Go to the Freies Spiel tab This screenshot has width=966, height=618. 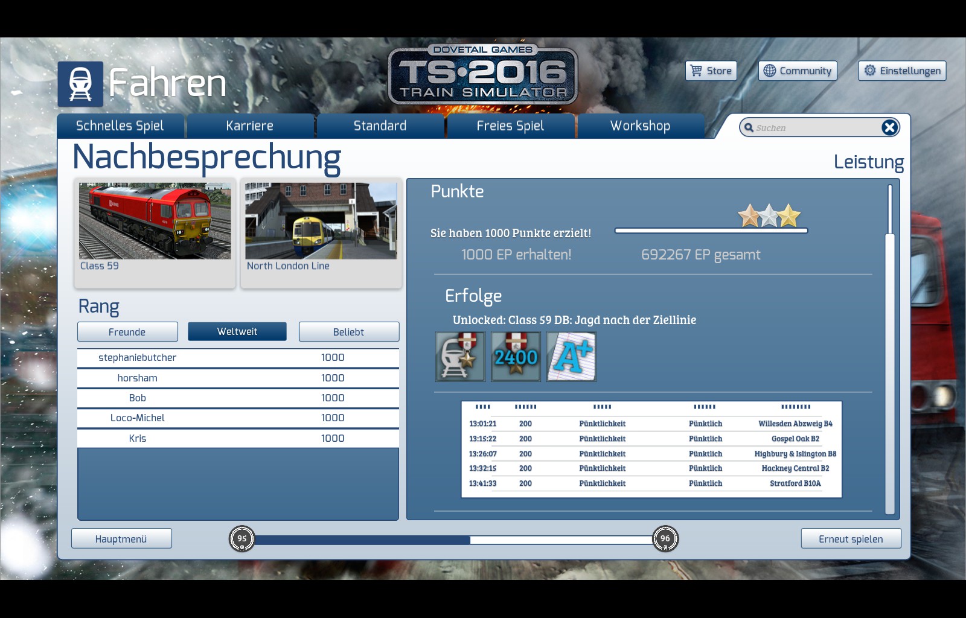511,126
